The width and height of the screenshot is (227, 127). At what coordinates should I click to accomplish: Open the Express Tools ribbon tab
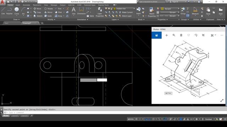[x=103, y=5]
